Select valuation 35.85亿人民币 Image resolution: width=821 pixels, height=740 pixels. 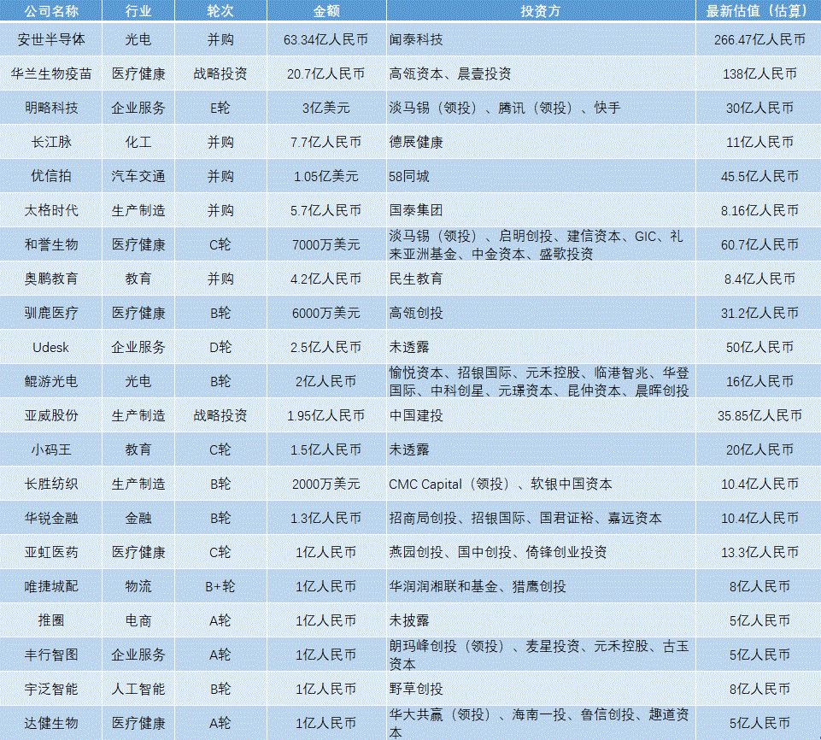(x=759, y=414)
